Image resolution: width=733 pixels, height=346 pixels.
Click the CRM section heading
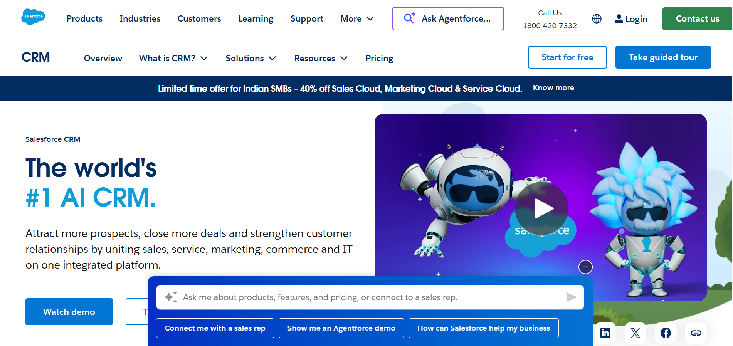pos(35,57)
